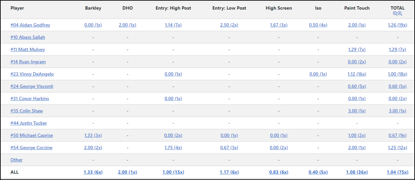415x180 pixels.
Task: Open Caprise's Barkley value 1.33 (3x)
Action: [93, 135]
